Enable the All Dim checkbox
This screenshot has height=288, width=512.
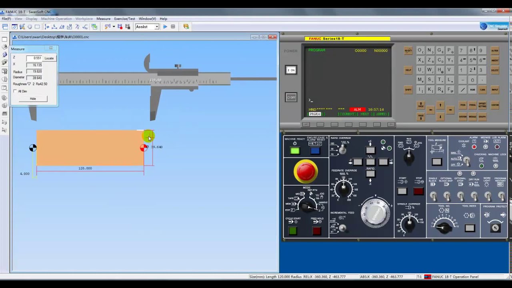15,91
